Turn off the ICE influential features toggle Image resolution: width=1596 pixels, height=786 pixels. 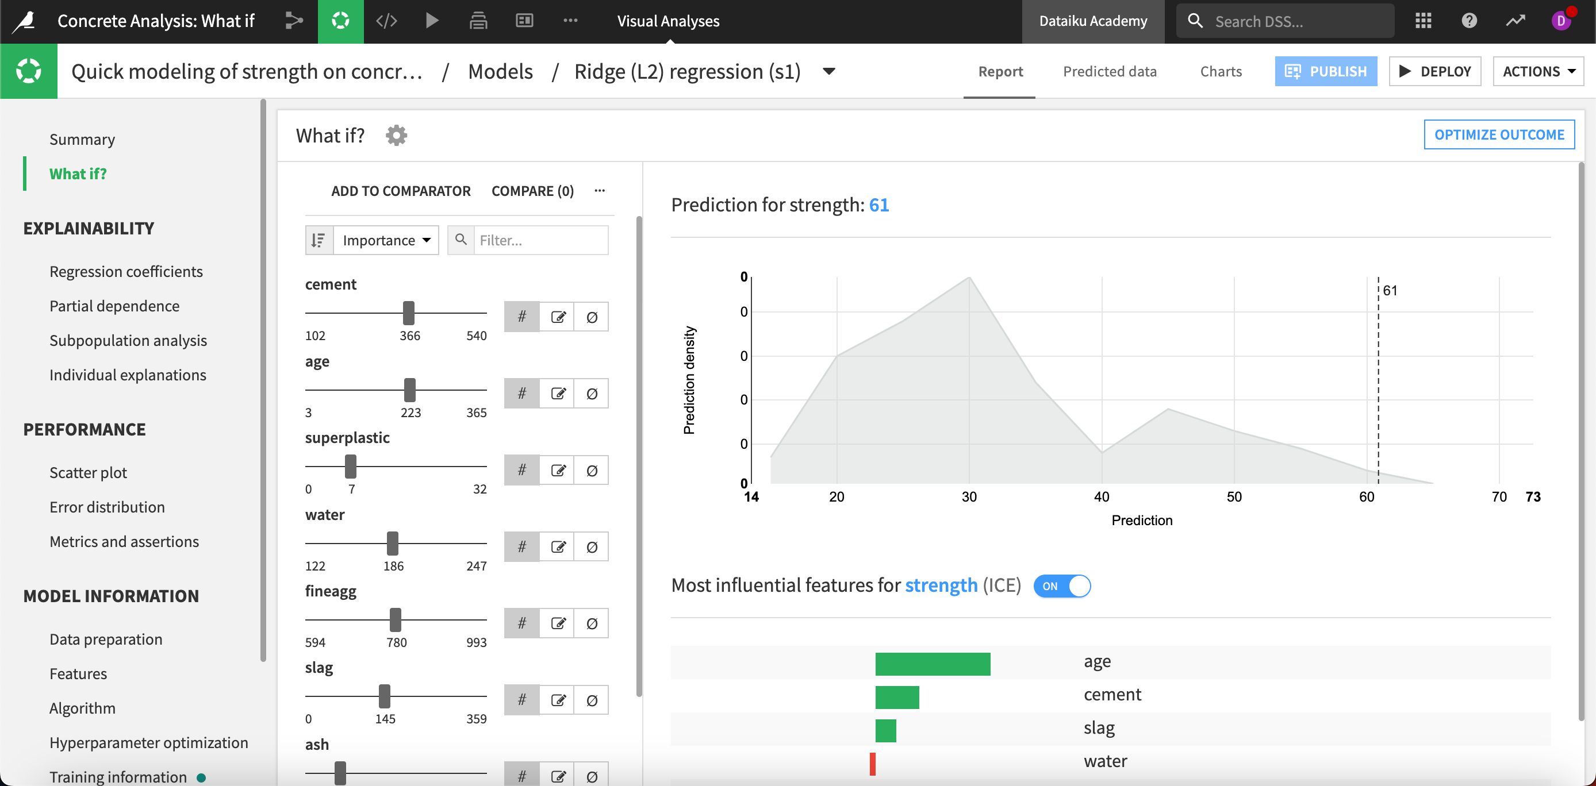coord(1061,586)
